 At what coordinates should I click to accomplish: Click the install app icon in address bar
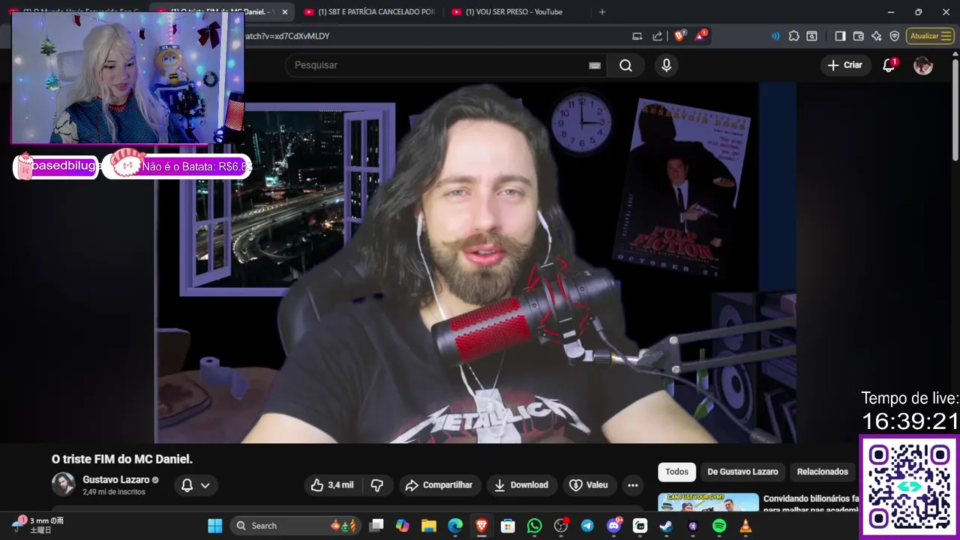point(637,36)
